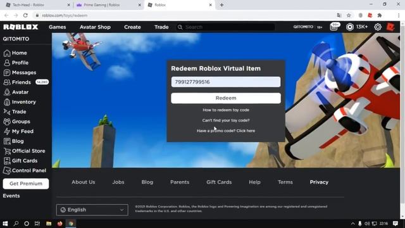
Task: Open the taskbar search icon
Action: click(16, 224)
